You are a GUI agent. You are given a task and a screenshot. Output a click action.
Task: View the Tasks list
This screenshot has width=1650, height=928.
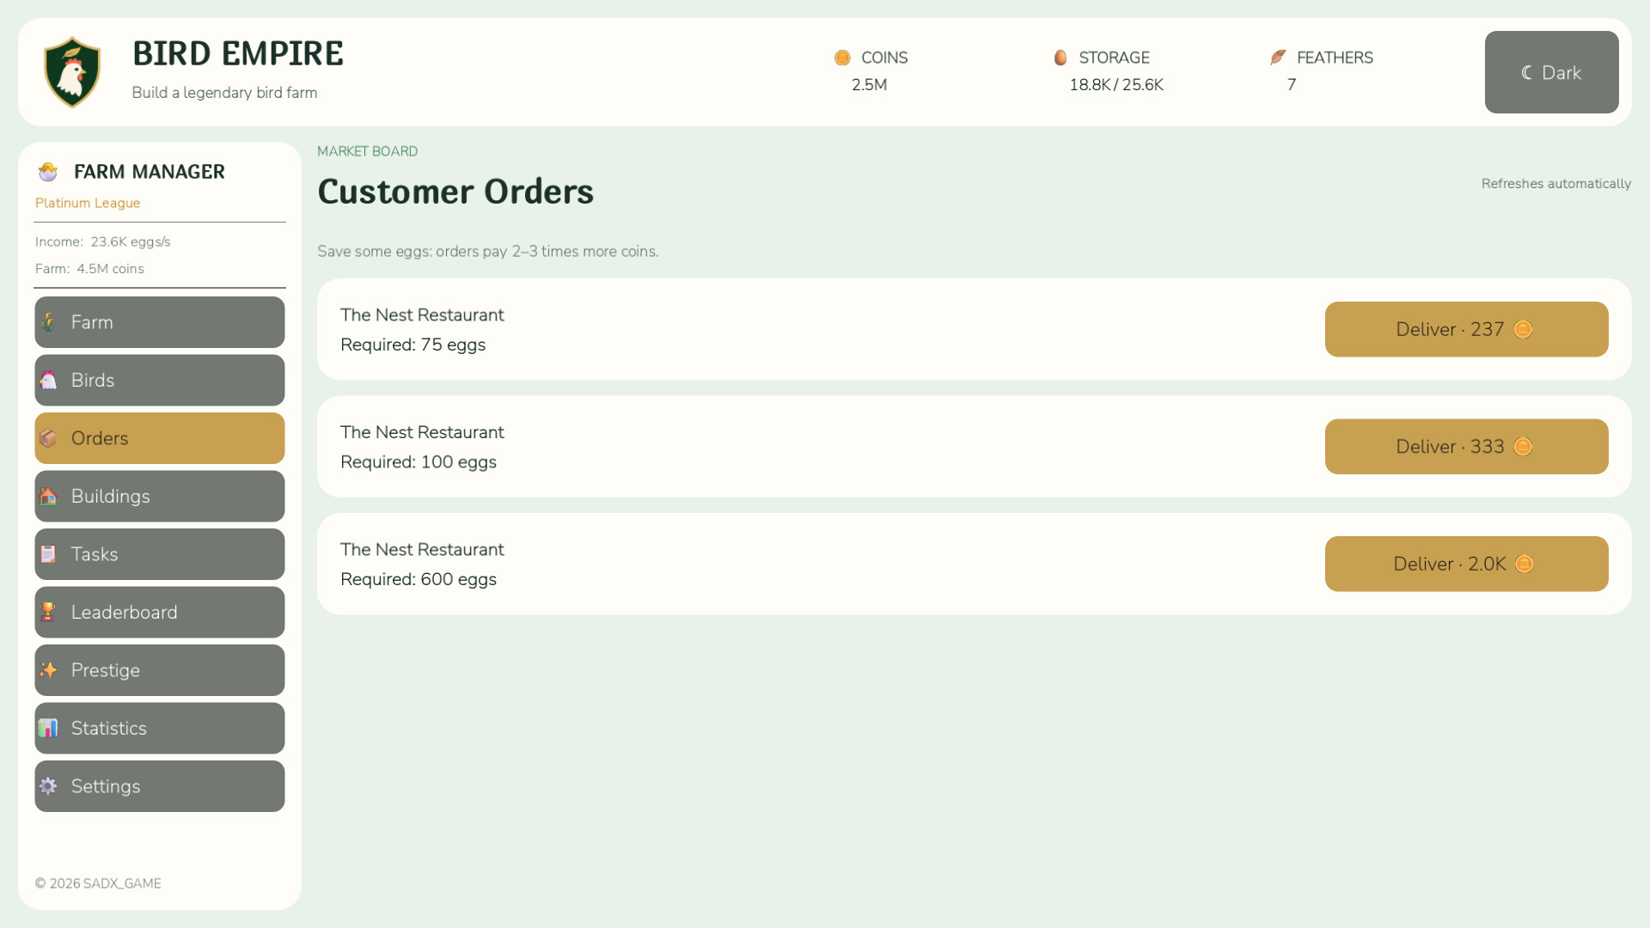point(160,554)
